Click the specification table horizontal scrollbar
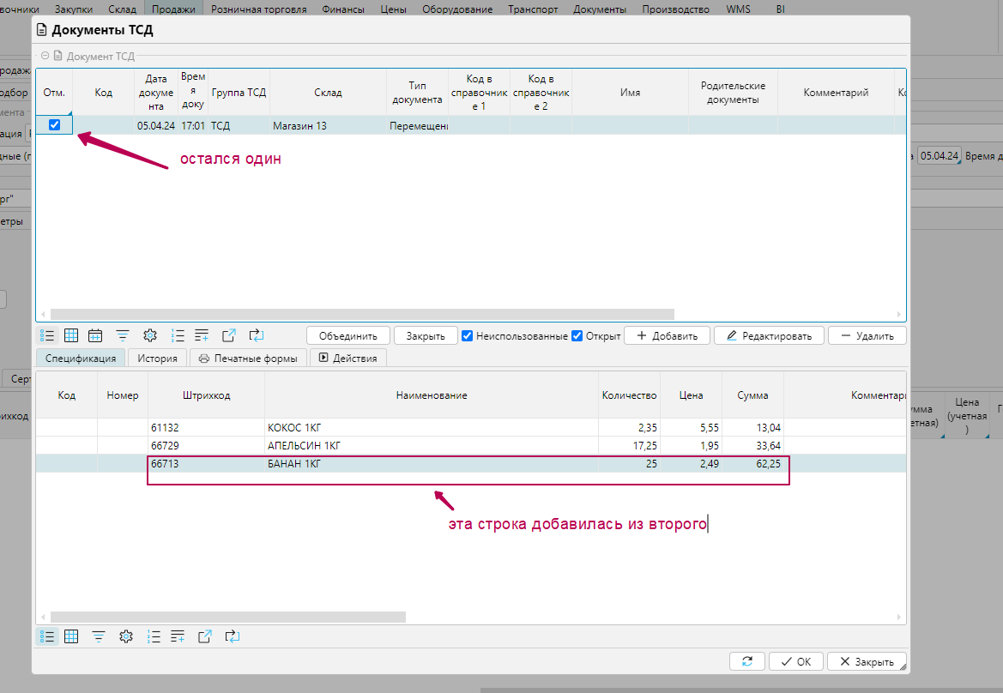 point(227,617)
